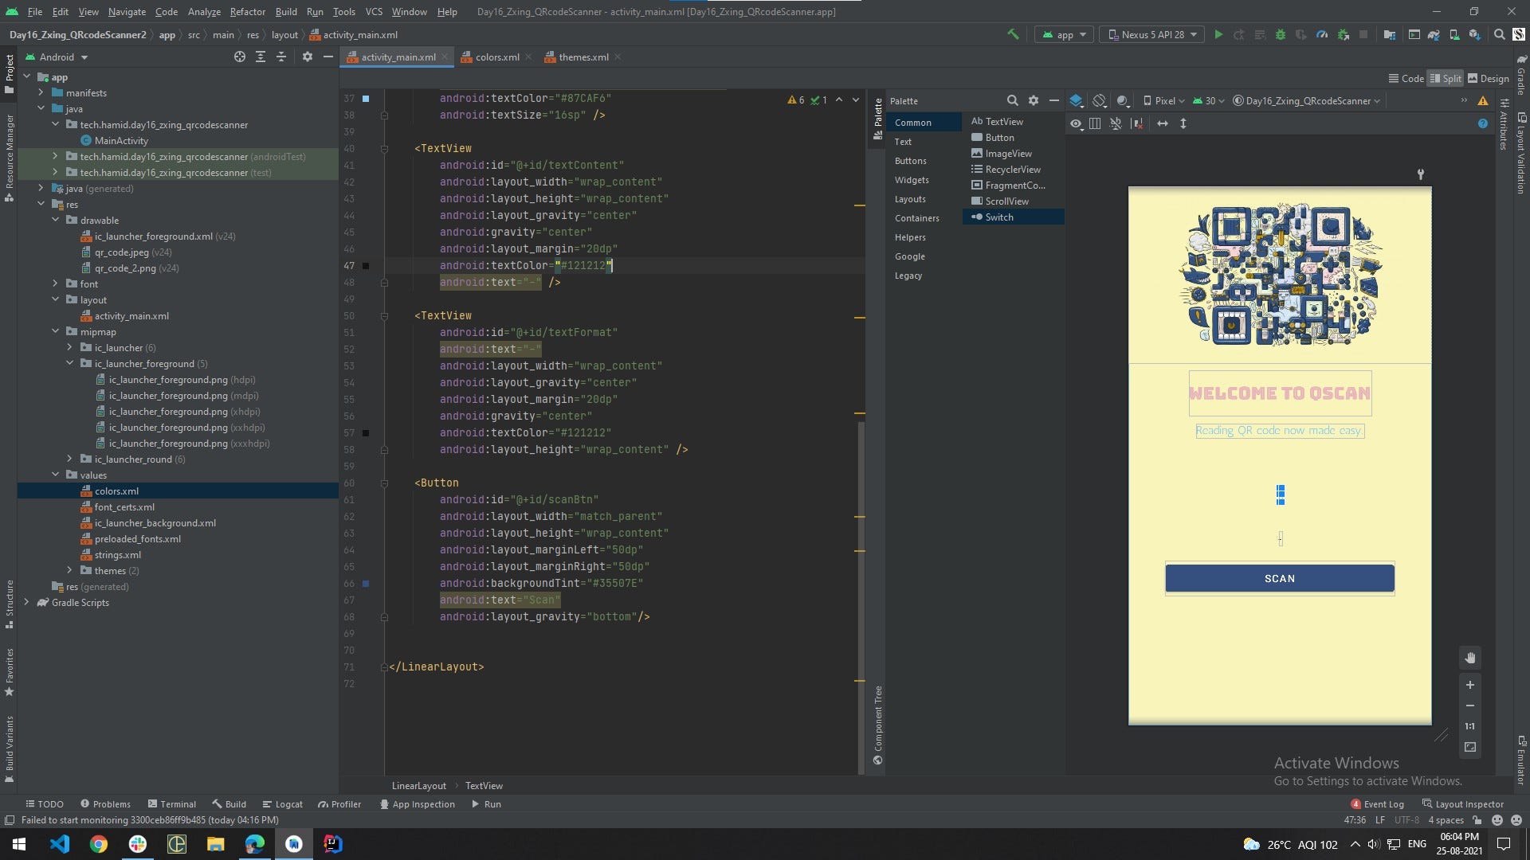Screen dimensions: 1530x860
Task: Open the Nexus 5 API 28 device dropdown
Action: click(x=1153, y=35)
